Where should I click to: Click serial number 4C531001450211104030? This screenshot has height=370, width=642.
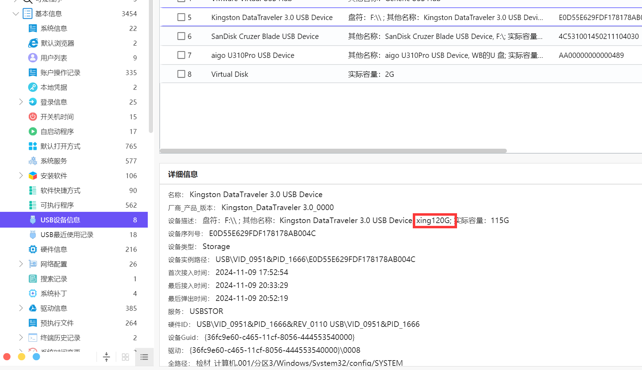(599, 36)
